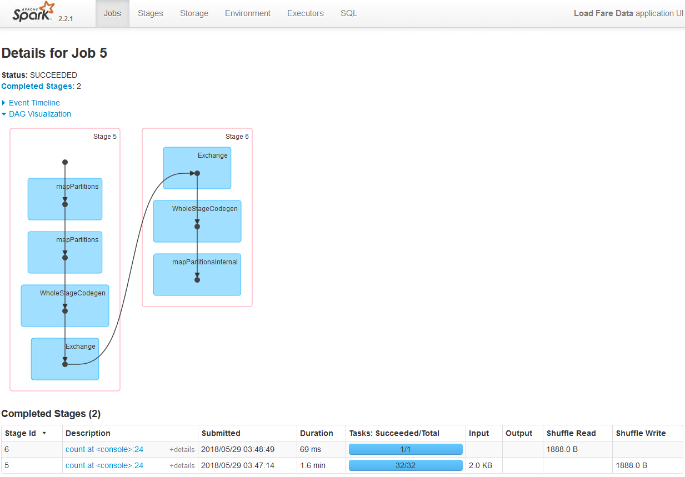The height and width of the screenshot is (477, 685).
Task: Open stage 5 count at console link
Action: pos(104,465)
